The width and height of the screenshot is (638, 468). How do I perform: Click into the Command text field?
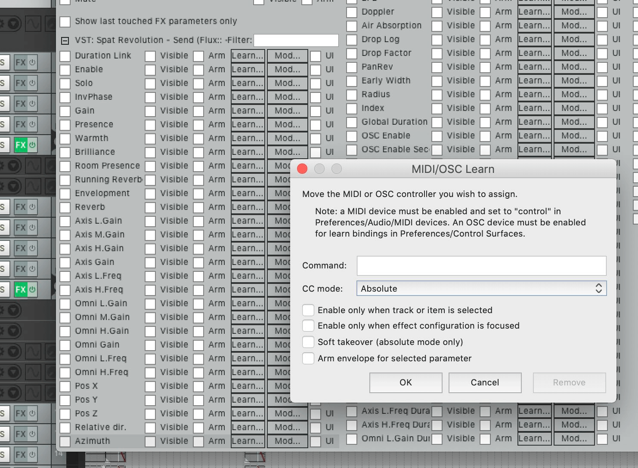click(481, 266)
